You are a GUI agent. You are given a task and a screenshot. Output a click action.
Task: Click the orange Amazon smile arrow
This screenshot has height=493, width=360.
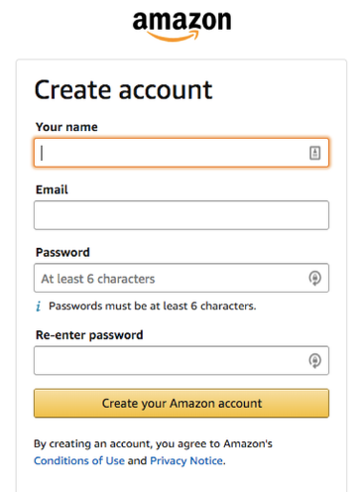[173, 36]
